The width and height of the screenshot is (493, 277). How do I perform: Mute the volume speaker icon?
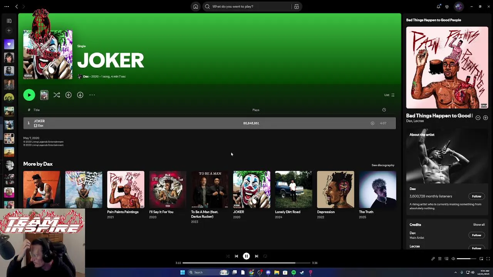pyautogui.click(x=453, y=259)
